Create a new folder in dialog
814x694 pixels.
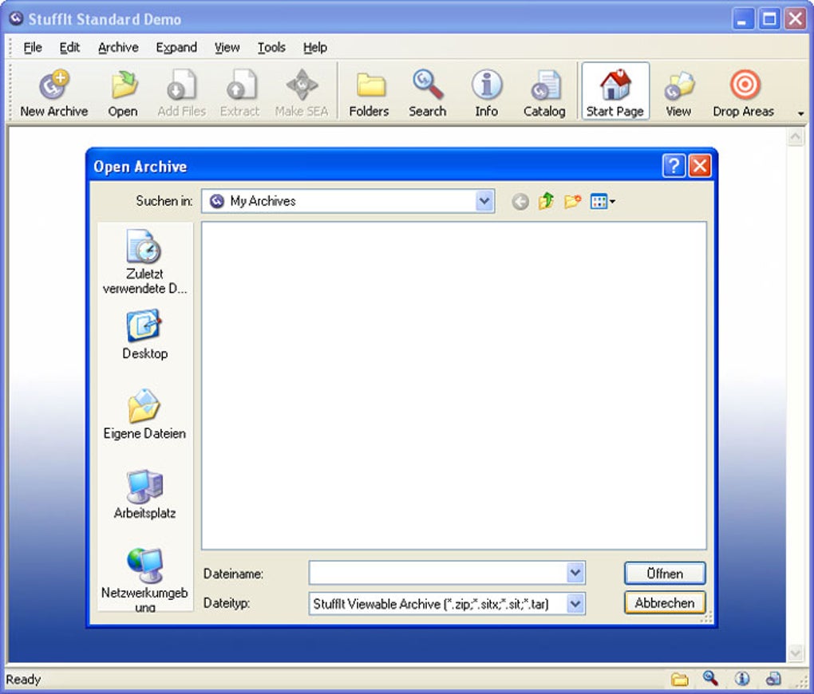pos(573,201)
